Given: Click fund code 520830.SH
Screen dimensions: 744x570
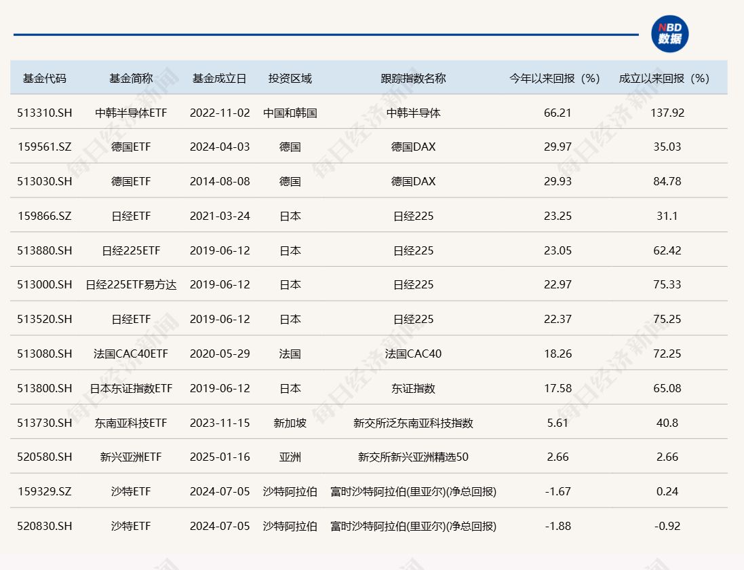Looking at the screenshot, I should 45,527.
